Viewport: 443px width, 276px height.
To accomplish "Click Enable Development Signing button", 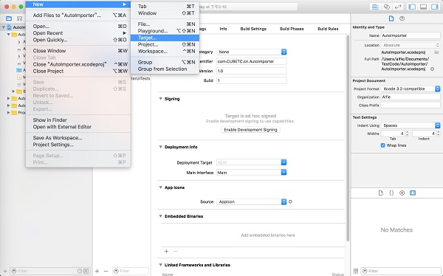I will point(250,130).
